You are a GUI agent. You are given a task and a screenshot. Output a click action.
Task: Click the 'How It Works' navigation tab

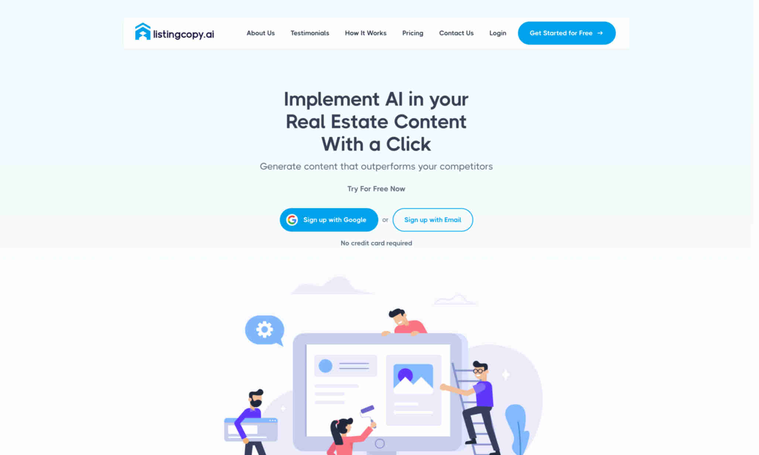pyautogui.click(x=365, y=32)
